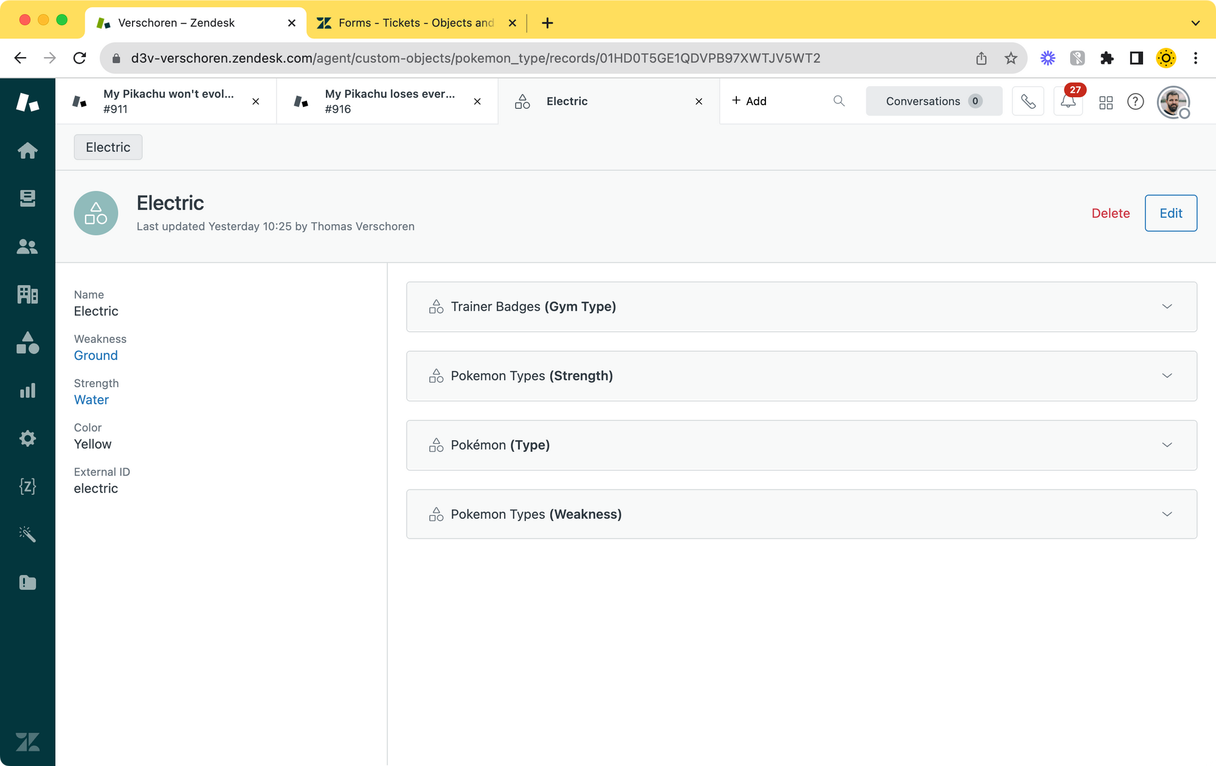Open Reporting bar chart icon
The width and height of the screenshot is (1216, 766).
(x=27, y=391)
